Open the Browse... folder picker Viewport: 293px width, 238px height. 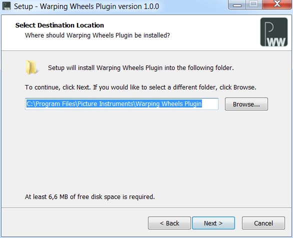[x=246, y=104]
